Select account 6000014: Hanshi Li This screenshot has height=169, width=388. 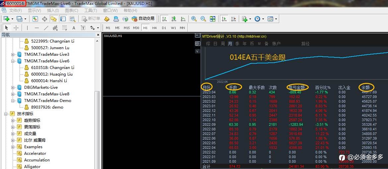point(49,81)
